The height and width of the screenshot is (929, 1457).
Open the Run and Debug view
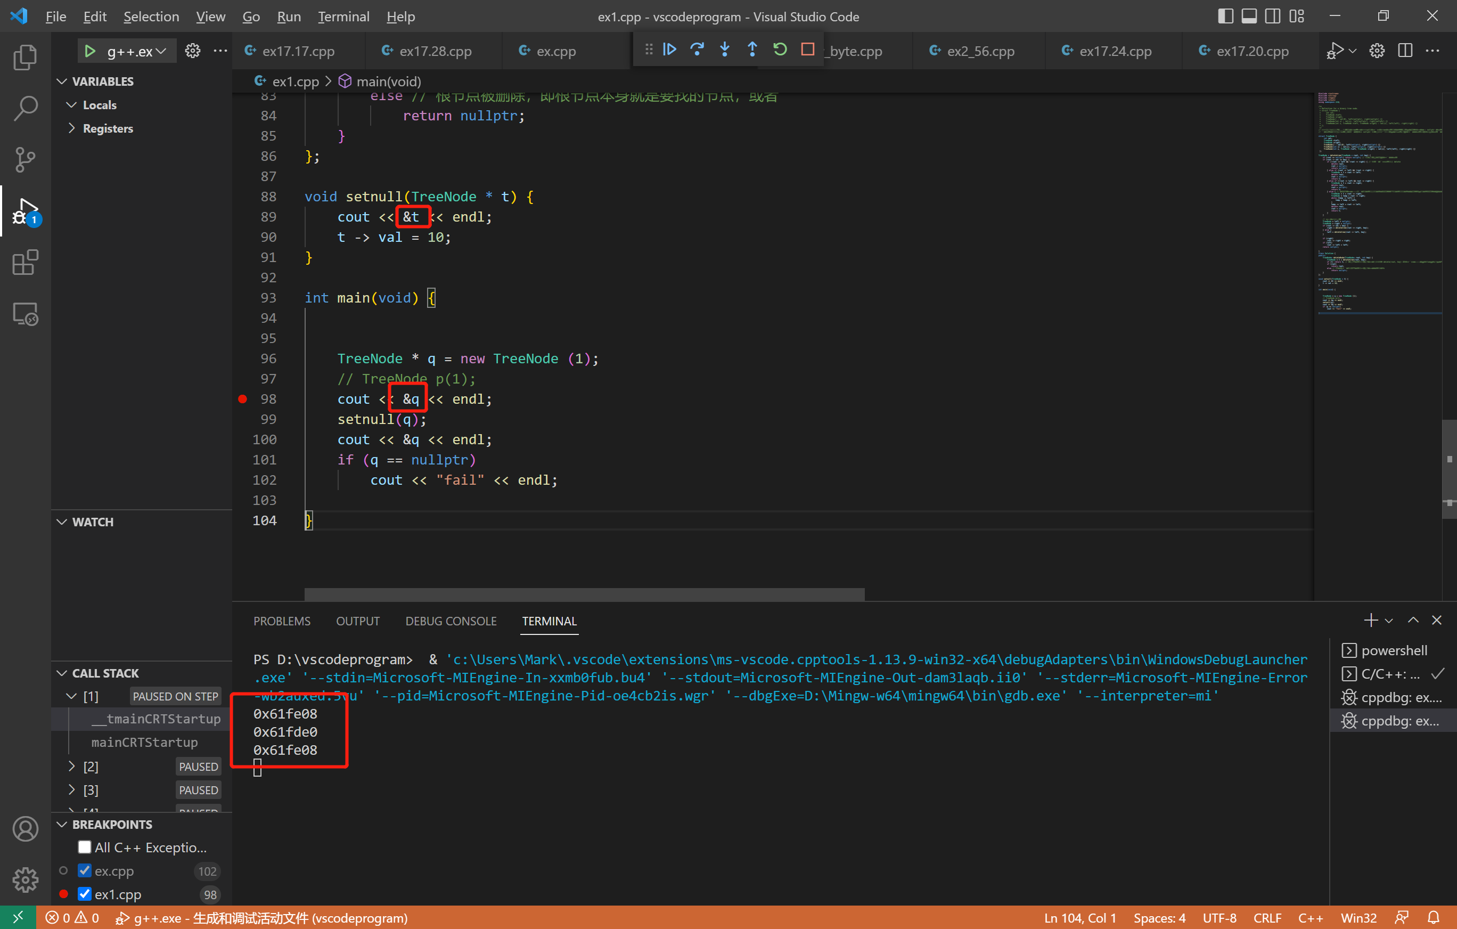tap(25, 211)
